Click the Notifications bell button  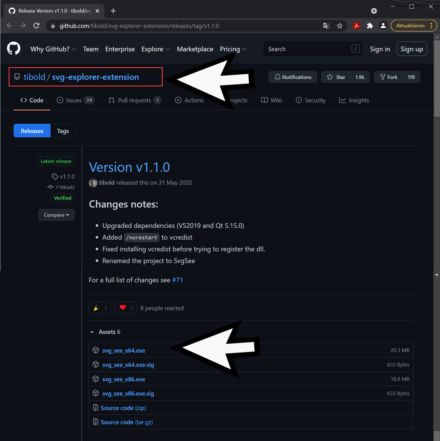(293, 77)
